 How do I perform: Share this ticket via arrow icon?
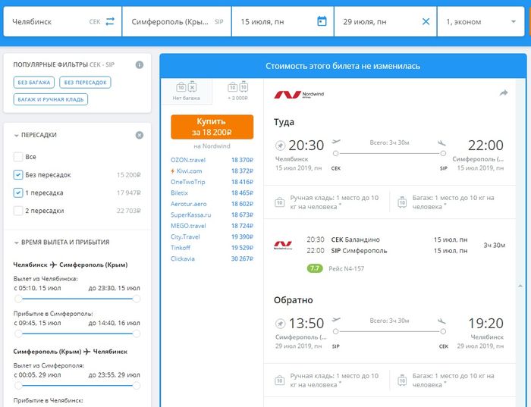503,92
